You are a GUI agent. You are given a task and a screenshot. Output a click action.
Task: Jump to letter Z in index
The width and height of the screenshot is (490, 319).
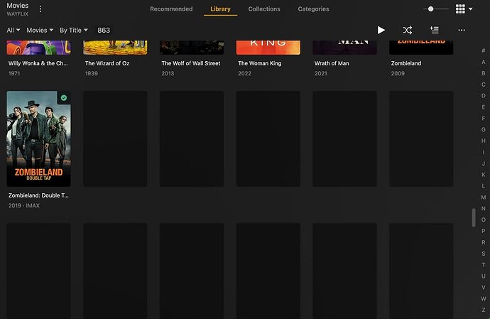pos(484,310)
